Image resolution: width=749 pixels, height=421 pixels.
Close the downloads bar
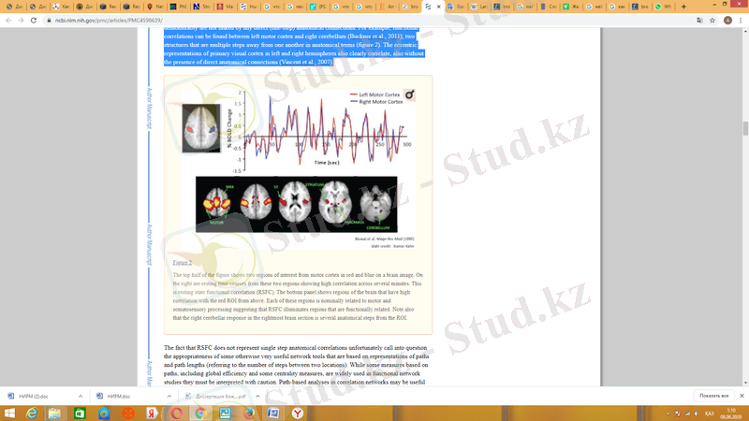pyautogui.click(x=741, y=396)
